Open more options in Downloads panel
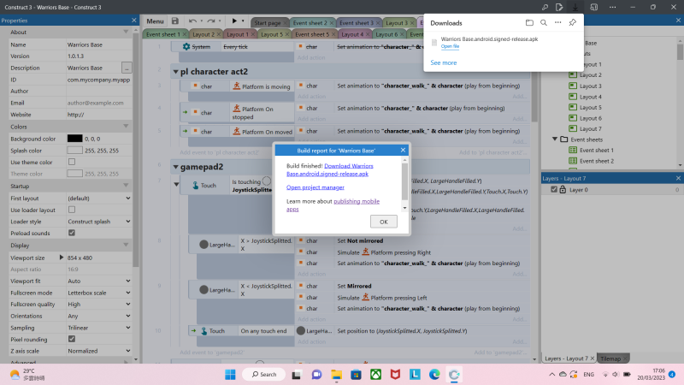This screenshot has height=385, width=684. pyautogui.click(x=558, y=23)
